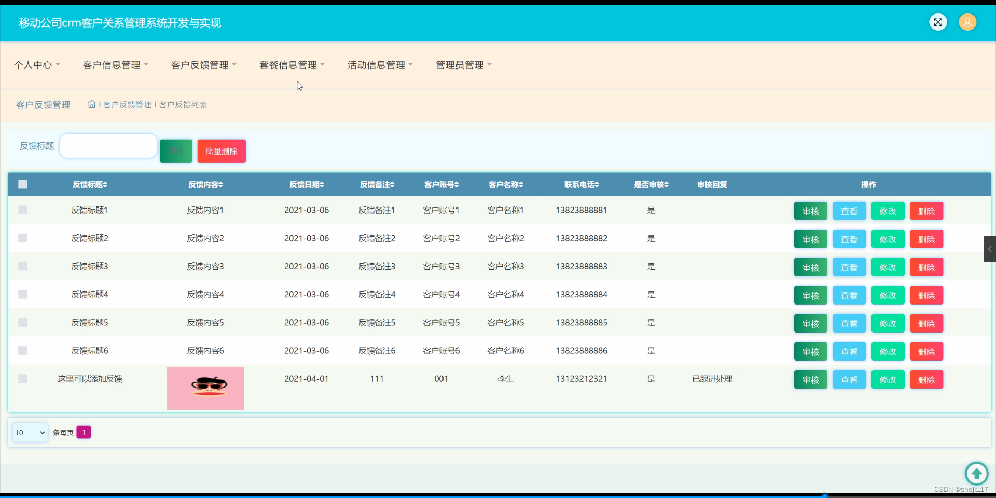Open the user avatar menu
Image resolution: width=996 pixels, height=498 pixels.
click(967, 22)
